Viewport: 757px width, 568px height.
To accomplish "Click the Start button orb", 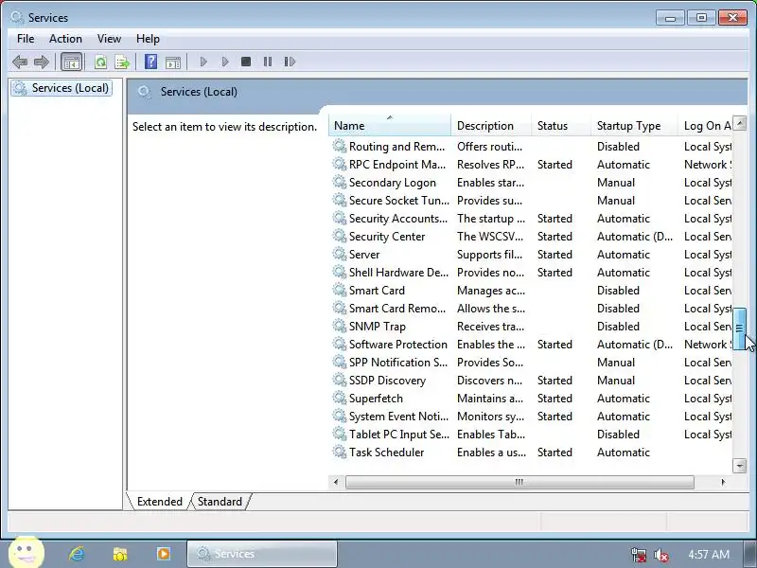I will coord(26,552).
